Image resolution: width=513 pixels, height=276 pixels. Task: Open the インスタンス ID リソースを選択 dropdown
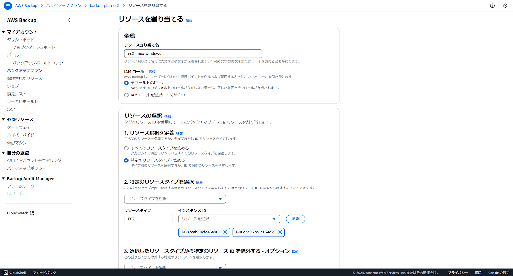[229, 219]
